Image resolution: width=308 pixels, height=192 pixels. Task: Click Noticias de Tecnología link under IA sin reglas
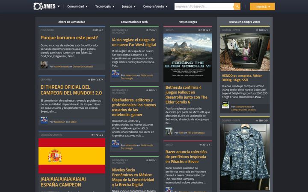(137, 77)
